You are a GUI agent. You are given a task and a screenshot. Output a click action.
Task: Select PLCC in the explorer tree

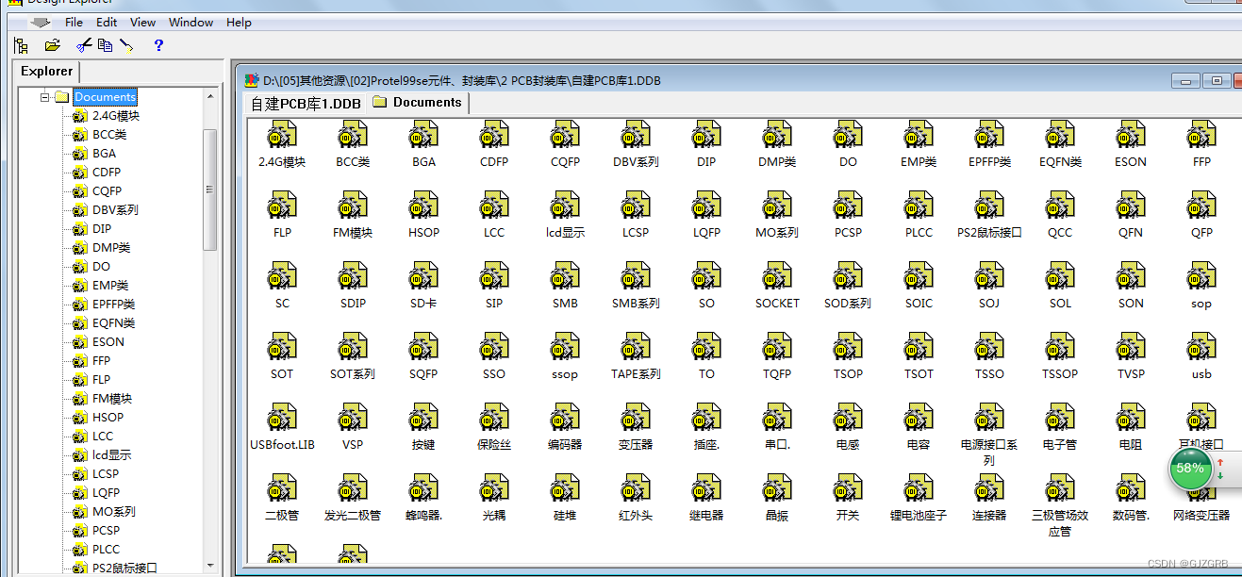coord(107,549)
